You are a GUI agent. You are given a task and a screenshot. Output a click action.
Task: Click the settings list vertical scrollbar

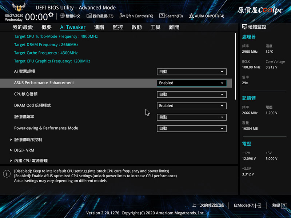pos(235,66)
